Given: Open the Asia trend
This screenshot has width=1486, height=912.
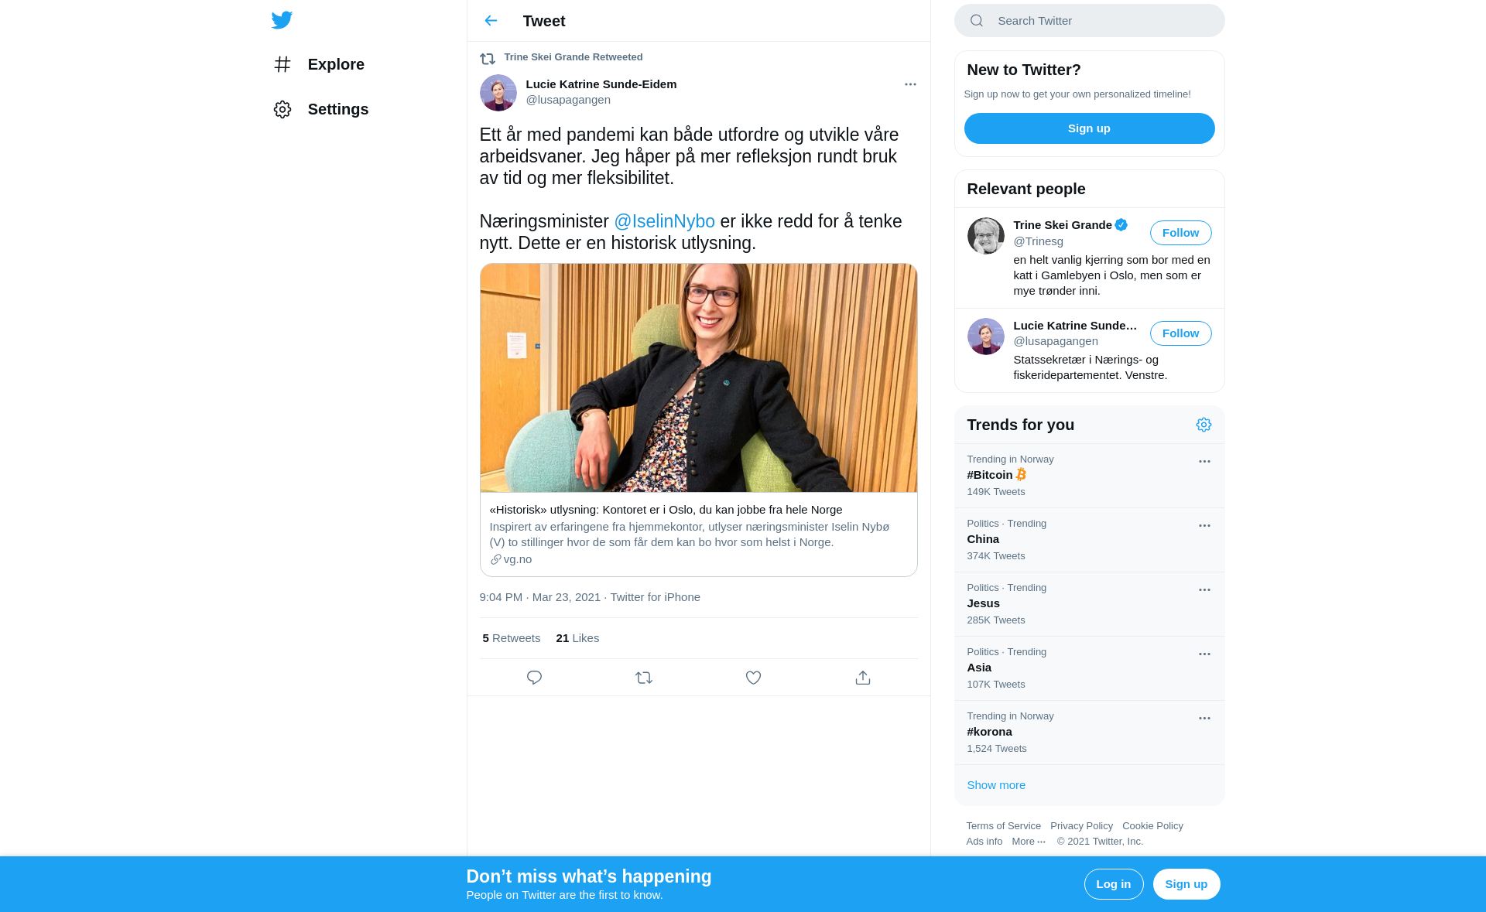Looking at the screenshot, I should click(1090, 668).
